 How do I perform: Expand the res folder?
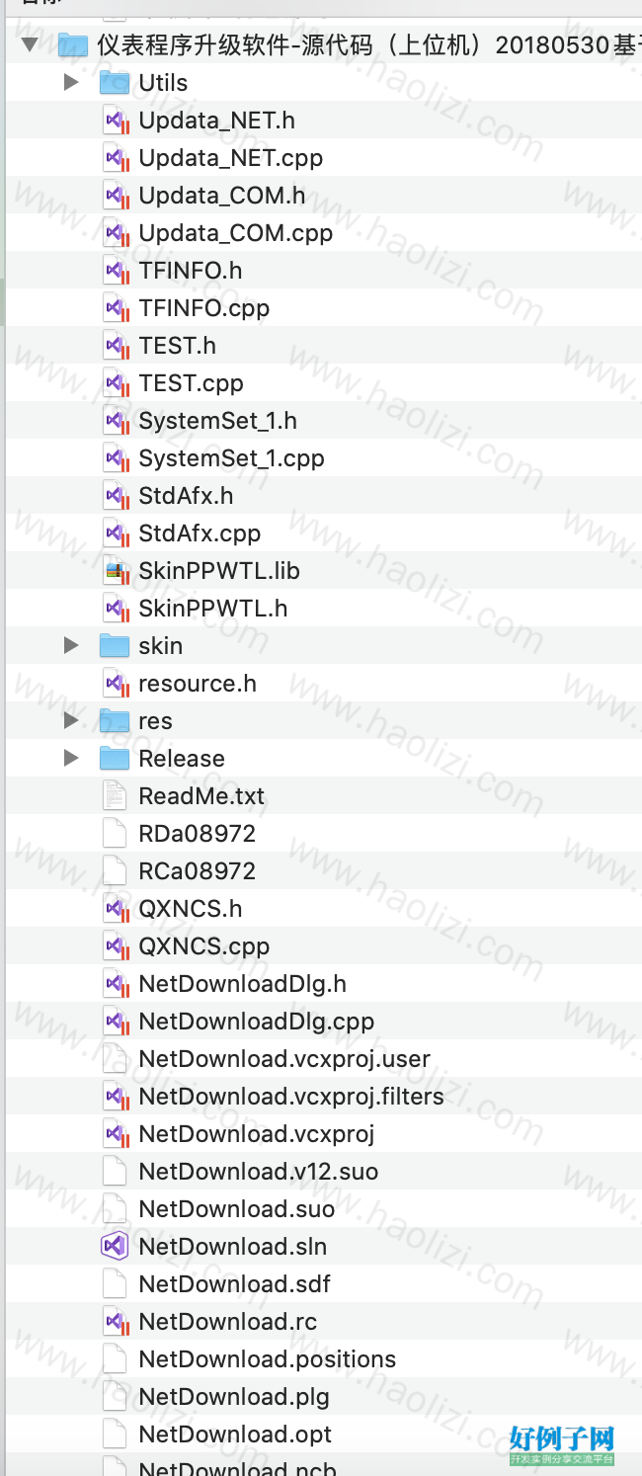tap(71, 720)
